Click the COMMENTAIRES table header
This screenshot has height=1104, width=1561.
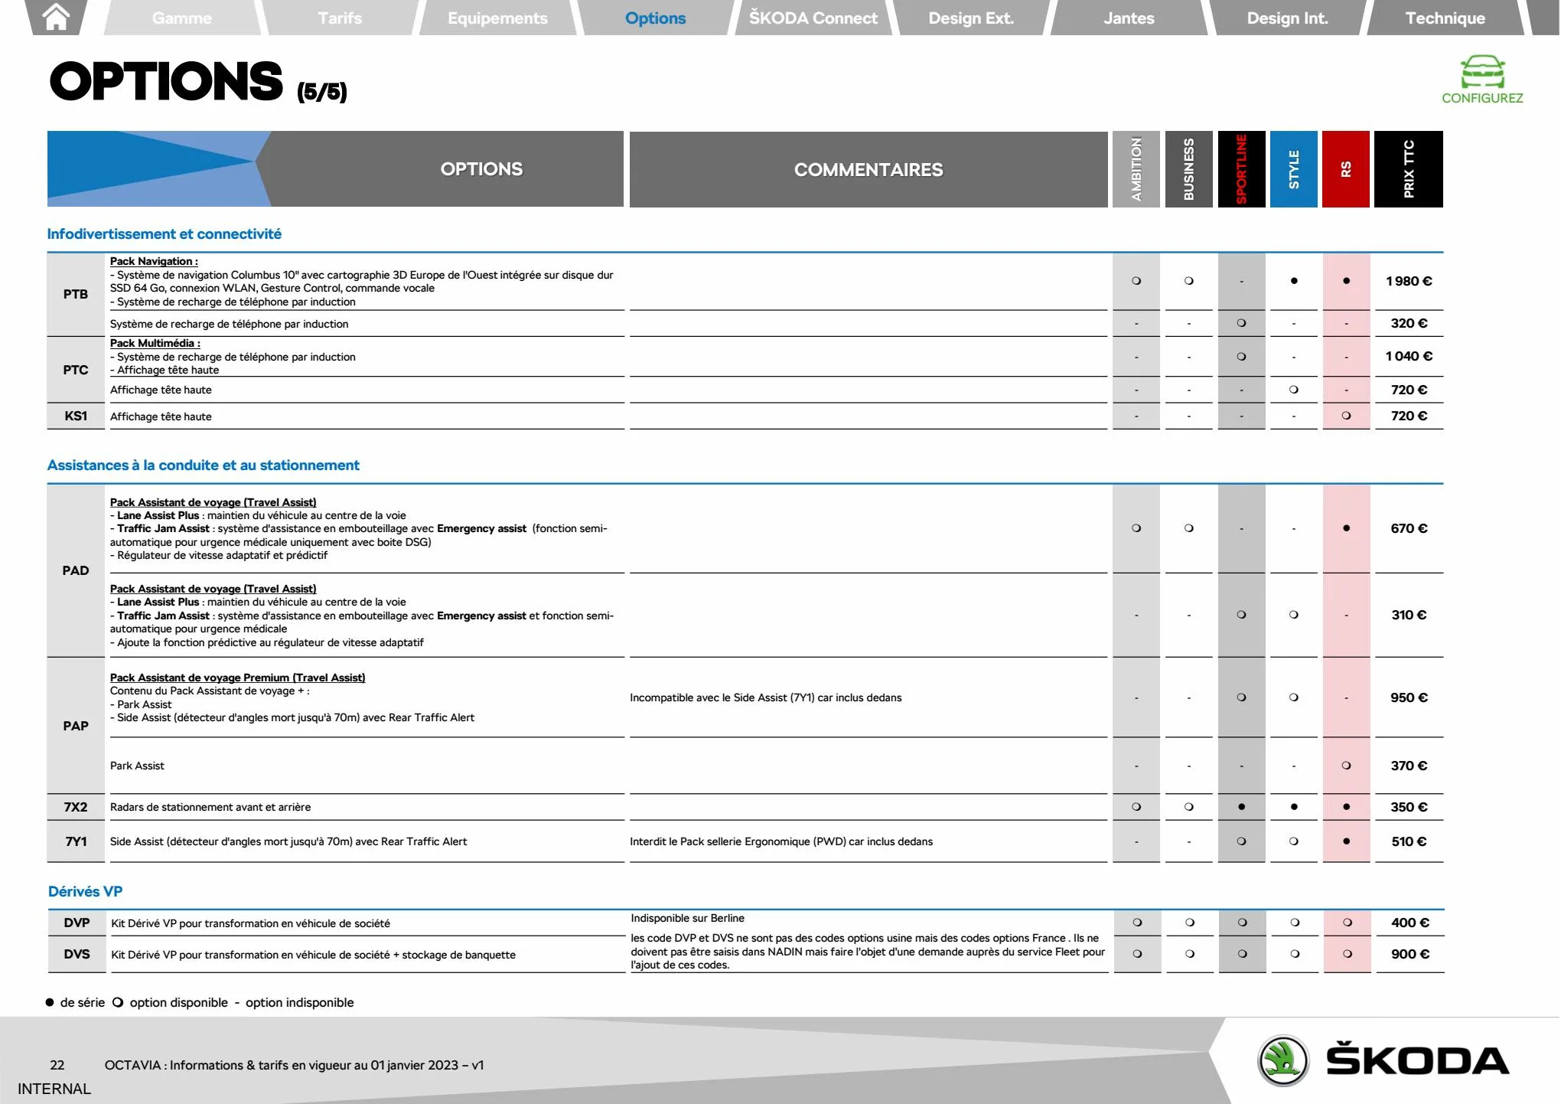[x=868, y=169]
